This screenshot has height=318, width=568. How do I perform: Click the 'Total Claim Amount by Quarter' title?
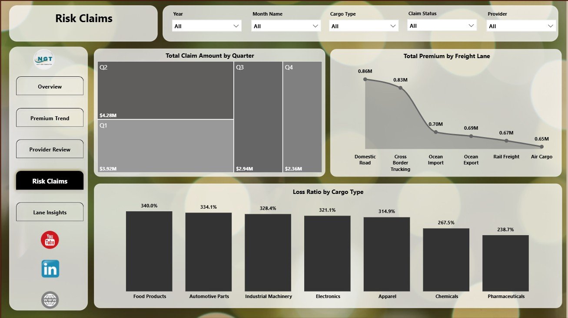coord(210,56)
